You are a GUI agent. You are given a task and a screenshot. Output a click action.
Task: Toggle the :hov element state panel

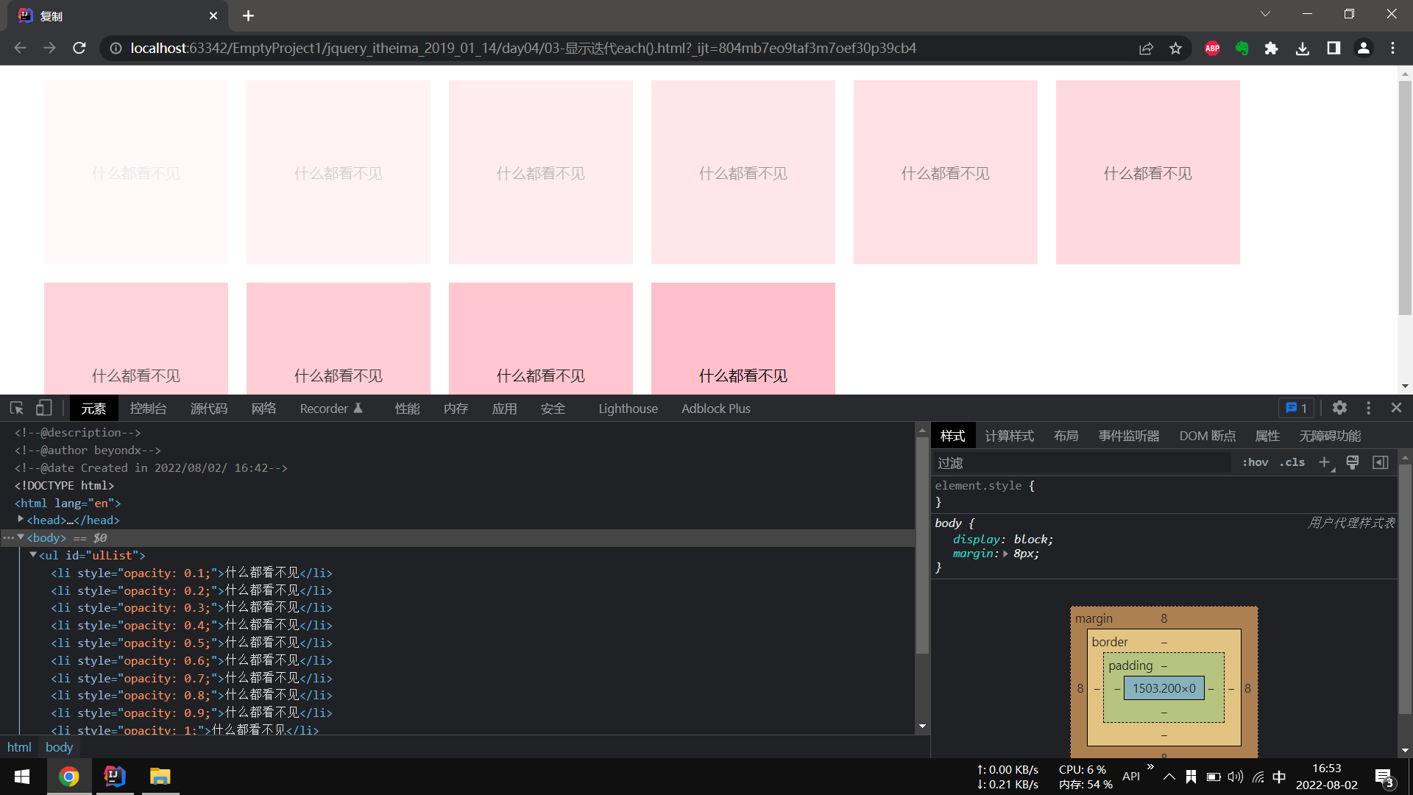[1255, 462]
